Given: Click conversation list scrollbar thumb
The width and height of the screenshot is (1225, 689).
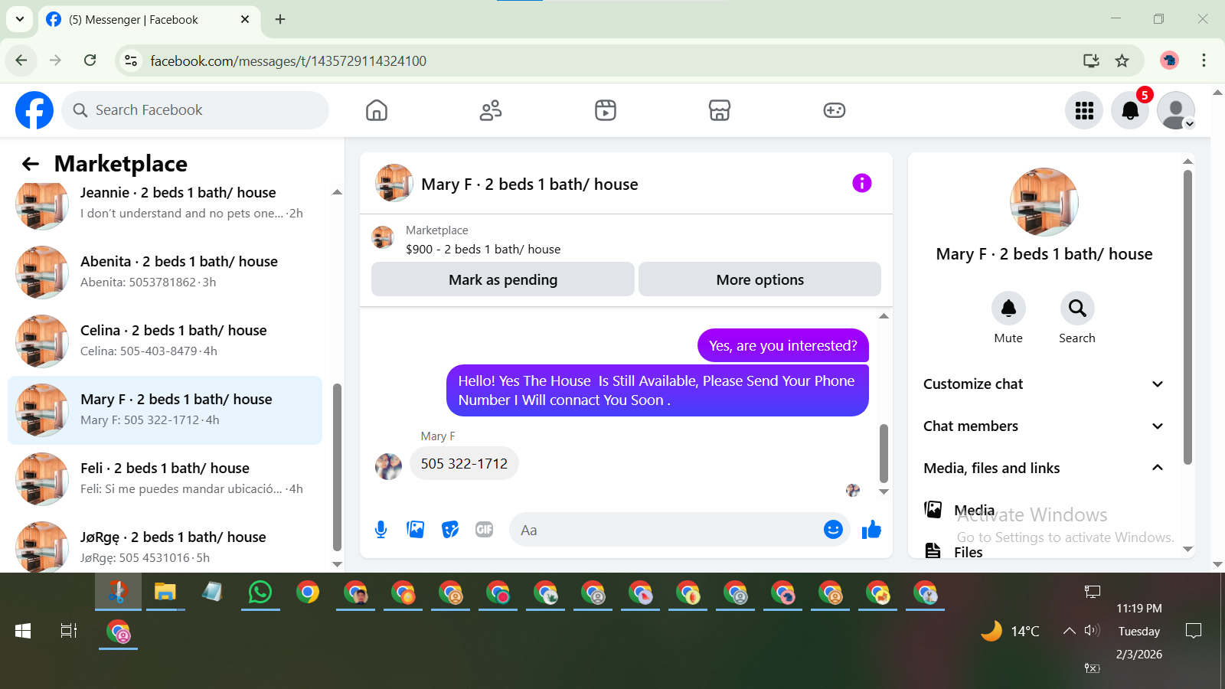Looking at the screenshot, I should pos(337,467).
